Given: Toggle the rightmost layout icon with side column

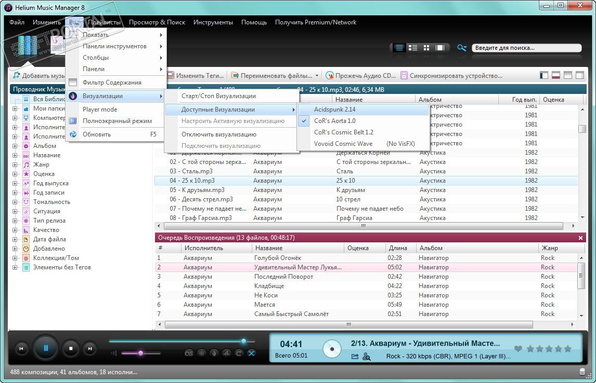Looking at the screenshot, I should coord(580,75).
